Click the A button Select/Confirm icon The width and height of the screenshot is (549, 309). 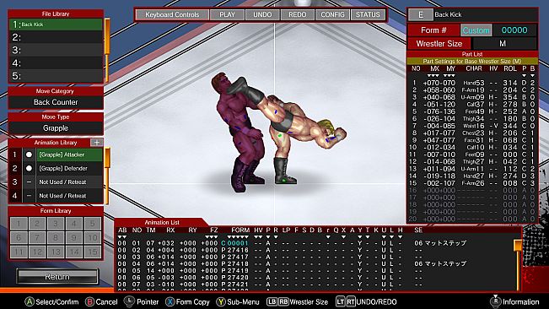[x=30, y=301]
